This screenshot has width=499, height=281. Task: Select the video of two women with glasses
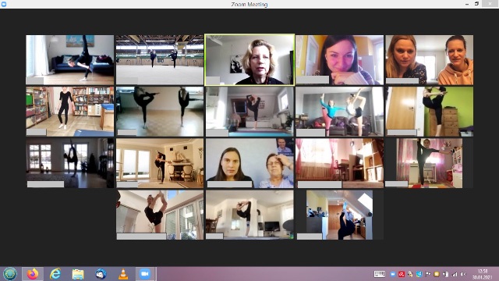(249, 163)
